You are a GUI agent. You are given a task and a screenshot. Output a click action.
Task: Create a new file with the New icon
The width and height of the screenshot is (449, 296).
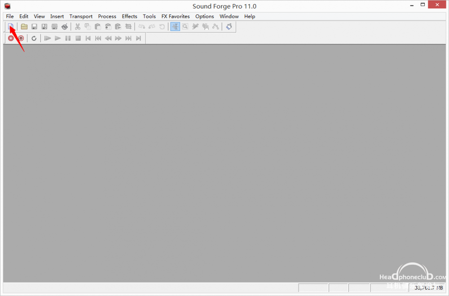tap(11, 26)
